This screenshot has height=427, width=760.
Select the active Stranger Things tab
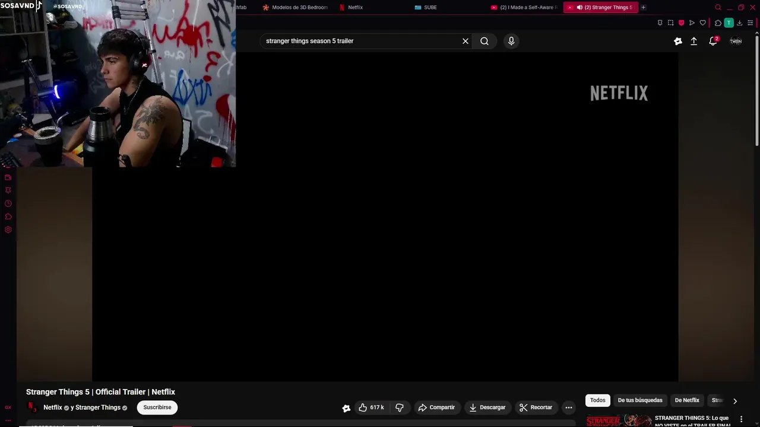coord(600,7)
